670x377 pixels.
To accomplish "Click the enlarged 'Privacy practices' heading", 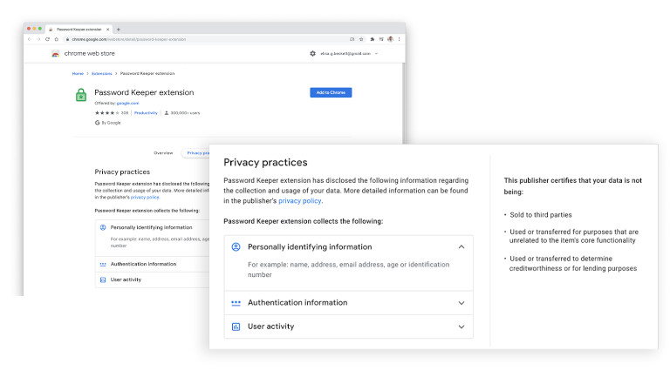I will (265, 163).
